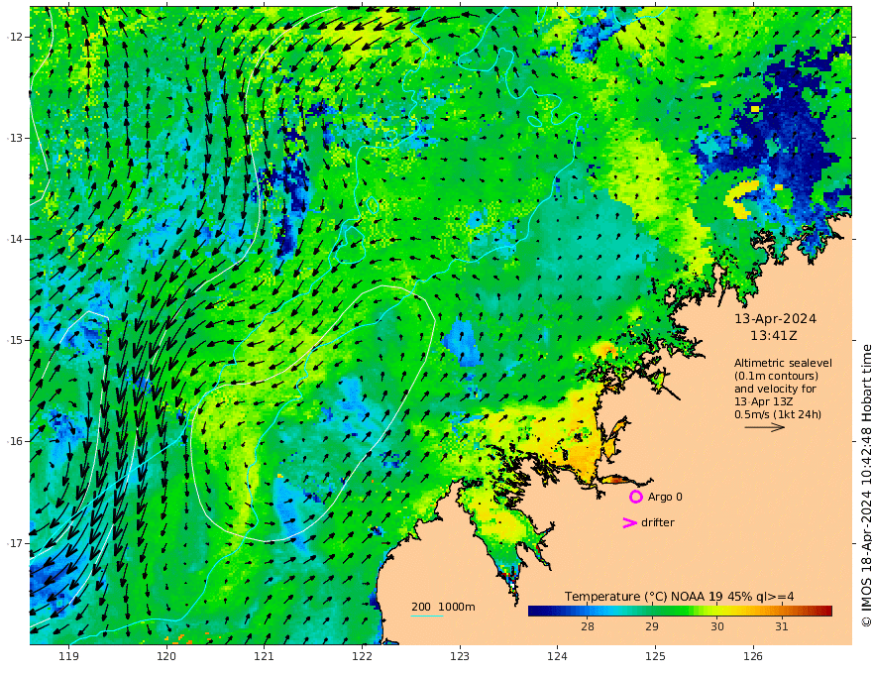Click the cyan line under the 200 depth label

427,616
